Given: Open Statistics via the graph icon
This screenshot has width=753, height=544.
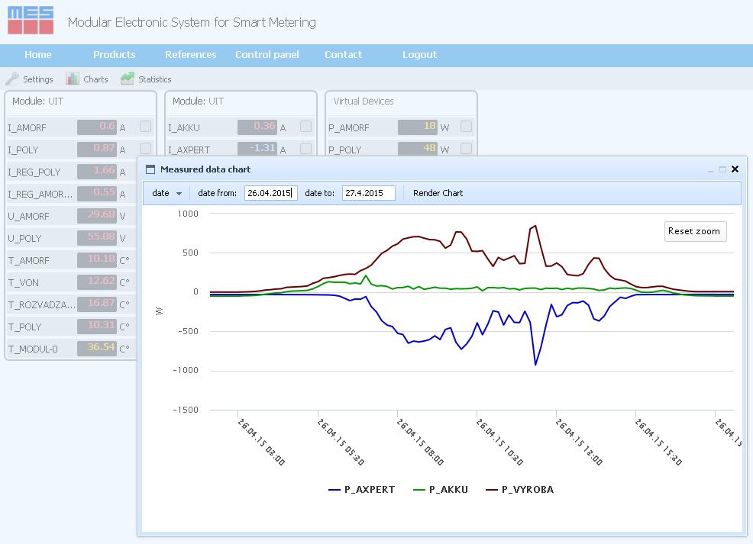Looking at the screenshot, I should pos(127,79).
